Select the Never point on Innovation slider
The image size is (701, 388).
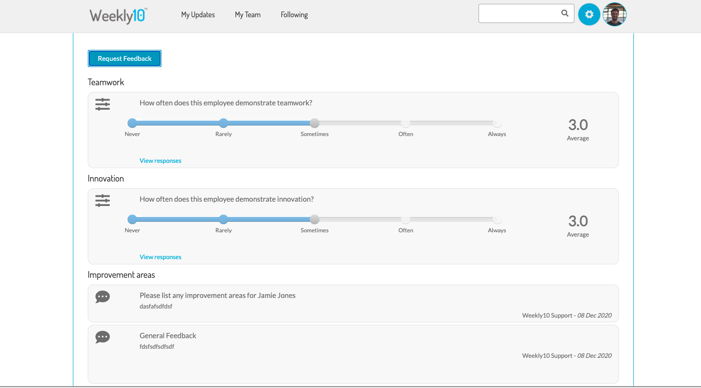pyautogui.click(x=132, y=219)
